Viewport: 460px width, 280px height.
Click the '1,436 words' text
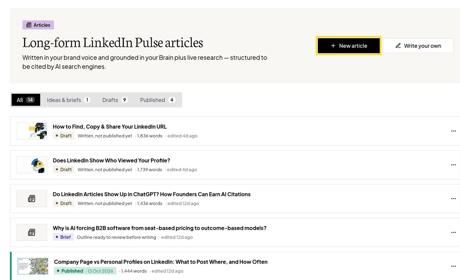coord(149,203)
